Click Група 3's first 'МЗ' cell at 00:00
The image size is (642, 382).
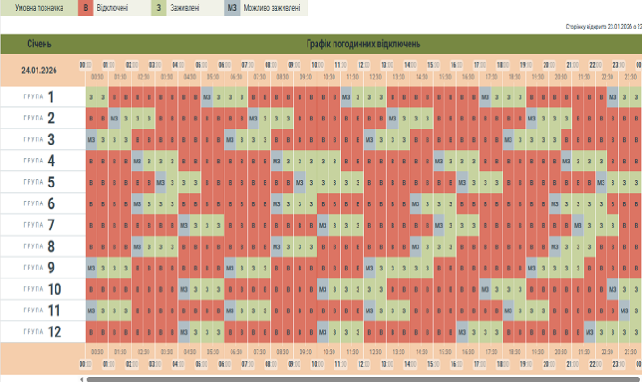click(91, 139)
